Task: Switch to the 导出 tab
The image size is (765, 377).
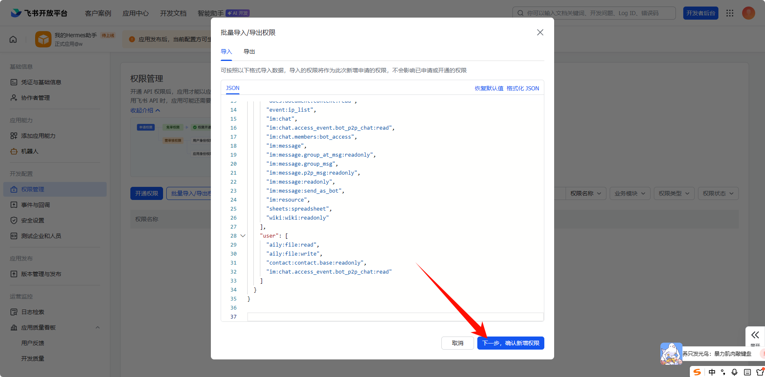Action: [249, 52]
